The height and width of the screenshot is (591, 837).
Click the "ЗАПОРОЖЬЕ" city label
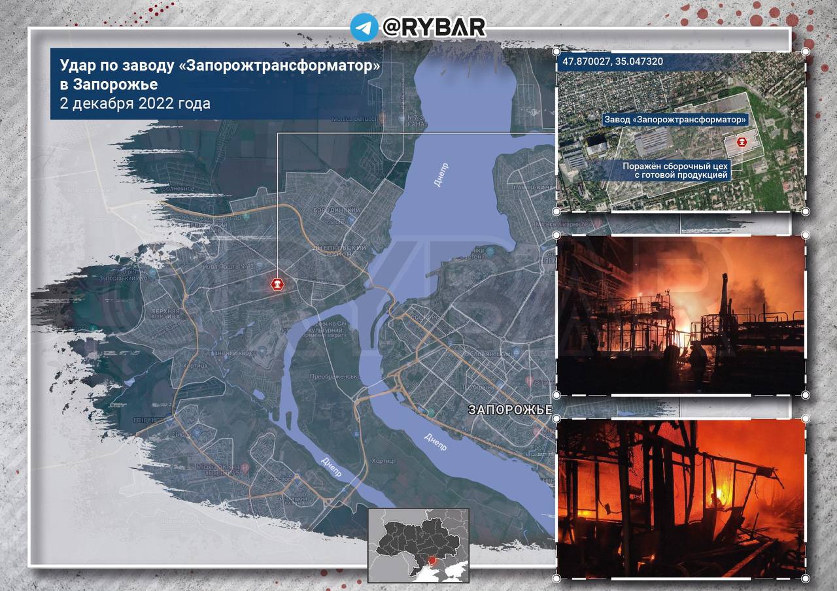click(511, 410)
